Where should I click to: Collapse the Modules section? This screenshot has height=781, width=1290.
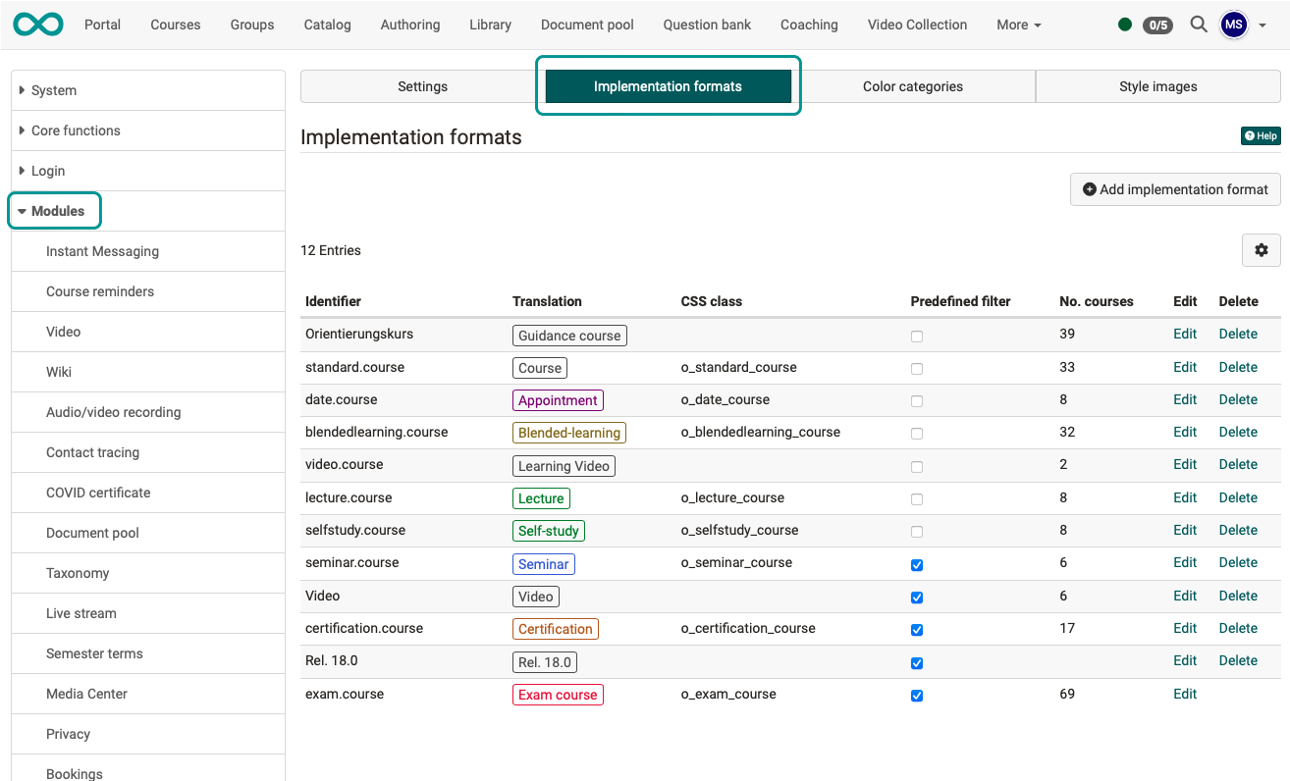pyautogui.click(x=54, y=210)
